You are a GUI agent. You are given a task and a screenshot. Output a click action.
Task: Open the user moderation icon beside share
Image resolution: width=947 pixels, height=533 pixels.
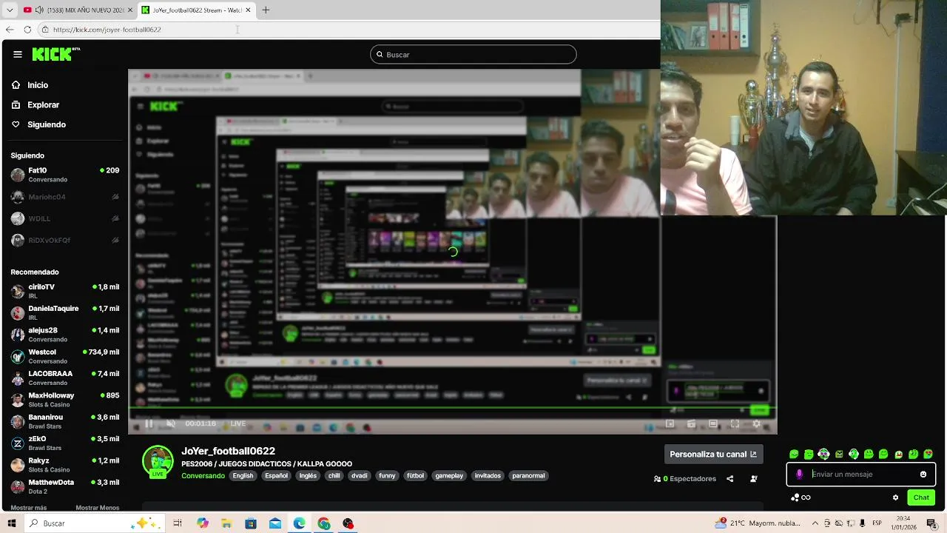(x=754, y=479)
